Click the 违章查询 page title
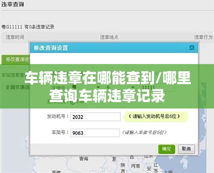This screenshot has width=214, height=173. pyautogui.click(x=12, y=4)
